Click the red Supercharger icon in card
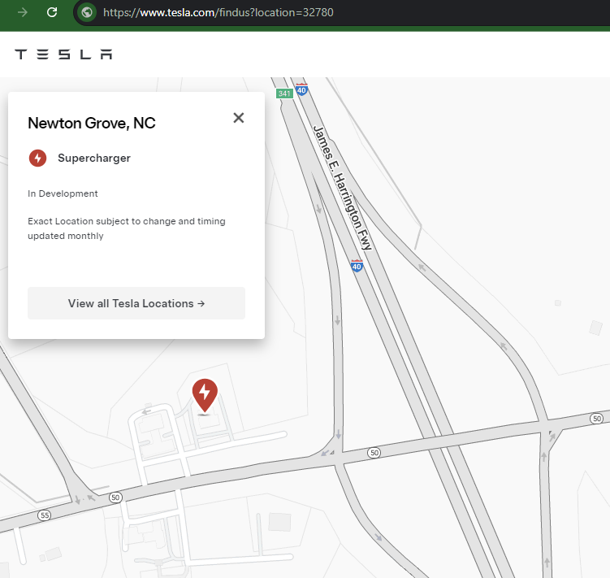Screen dimensions: 610x578 [x=37, y=159]
